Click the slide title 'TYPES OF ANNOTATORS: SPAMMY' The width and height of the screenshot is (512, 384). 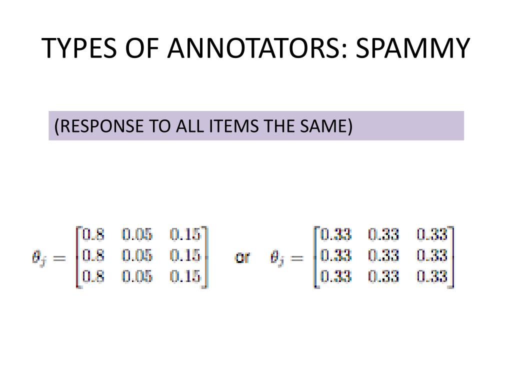point(255,47)
